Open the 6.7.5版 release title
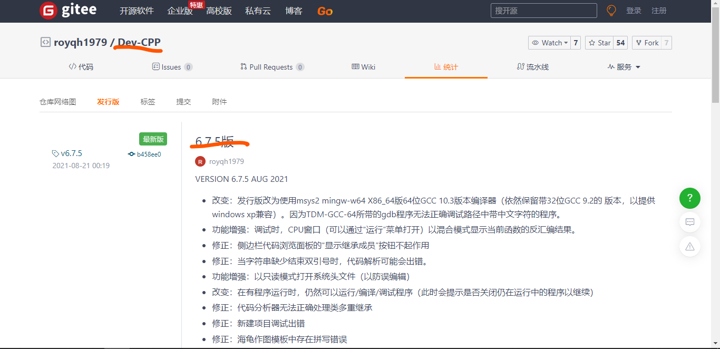The width and height of the screenshot is (720, 349). [215, 141]
